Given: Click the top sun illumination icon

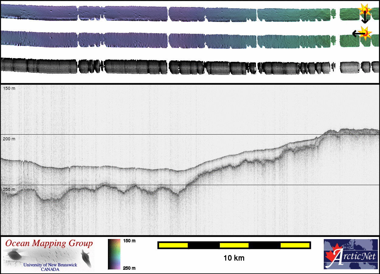Looking at the screenshot, I should click(x=364, y=9).
